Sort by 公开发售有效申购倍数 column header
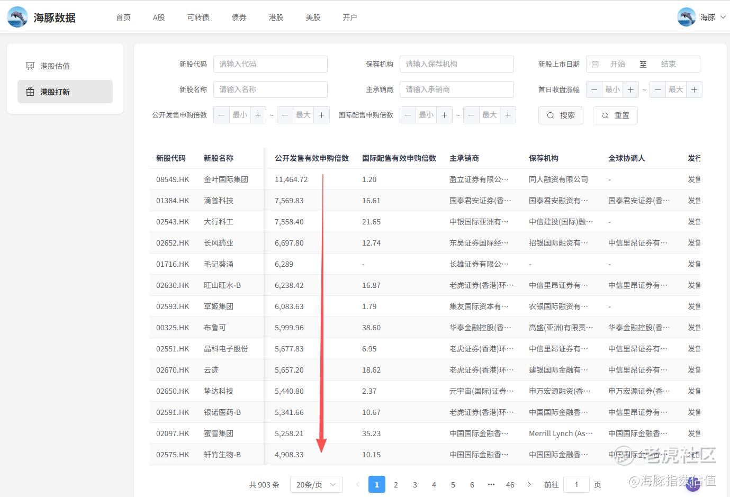 pos(312,158)
